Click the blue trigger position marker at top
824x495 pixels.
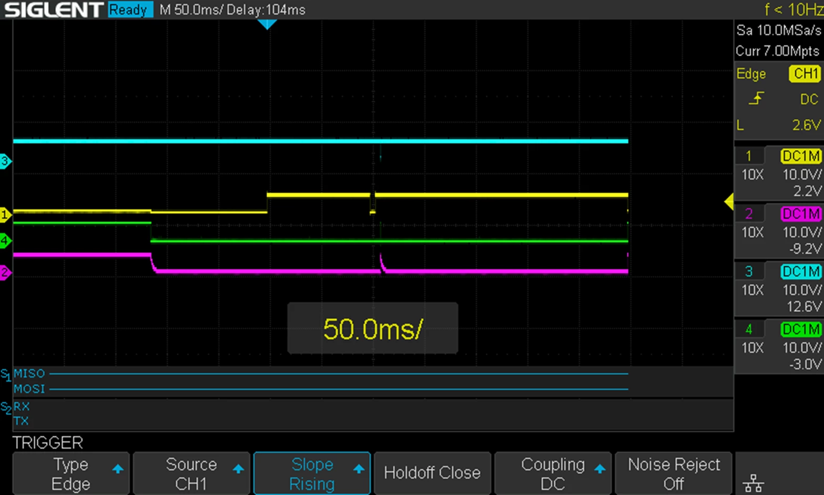[x=267, y=24]
